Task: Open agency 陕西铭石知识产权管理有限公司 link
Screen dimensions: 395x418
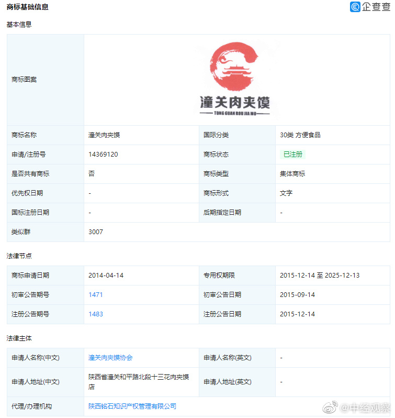Action: point(132,406)
